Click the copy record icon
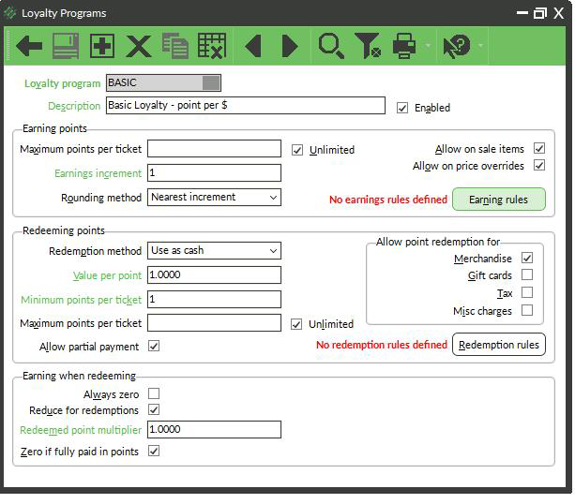575x504 pixels. pos(175,46)
